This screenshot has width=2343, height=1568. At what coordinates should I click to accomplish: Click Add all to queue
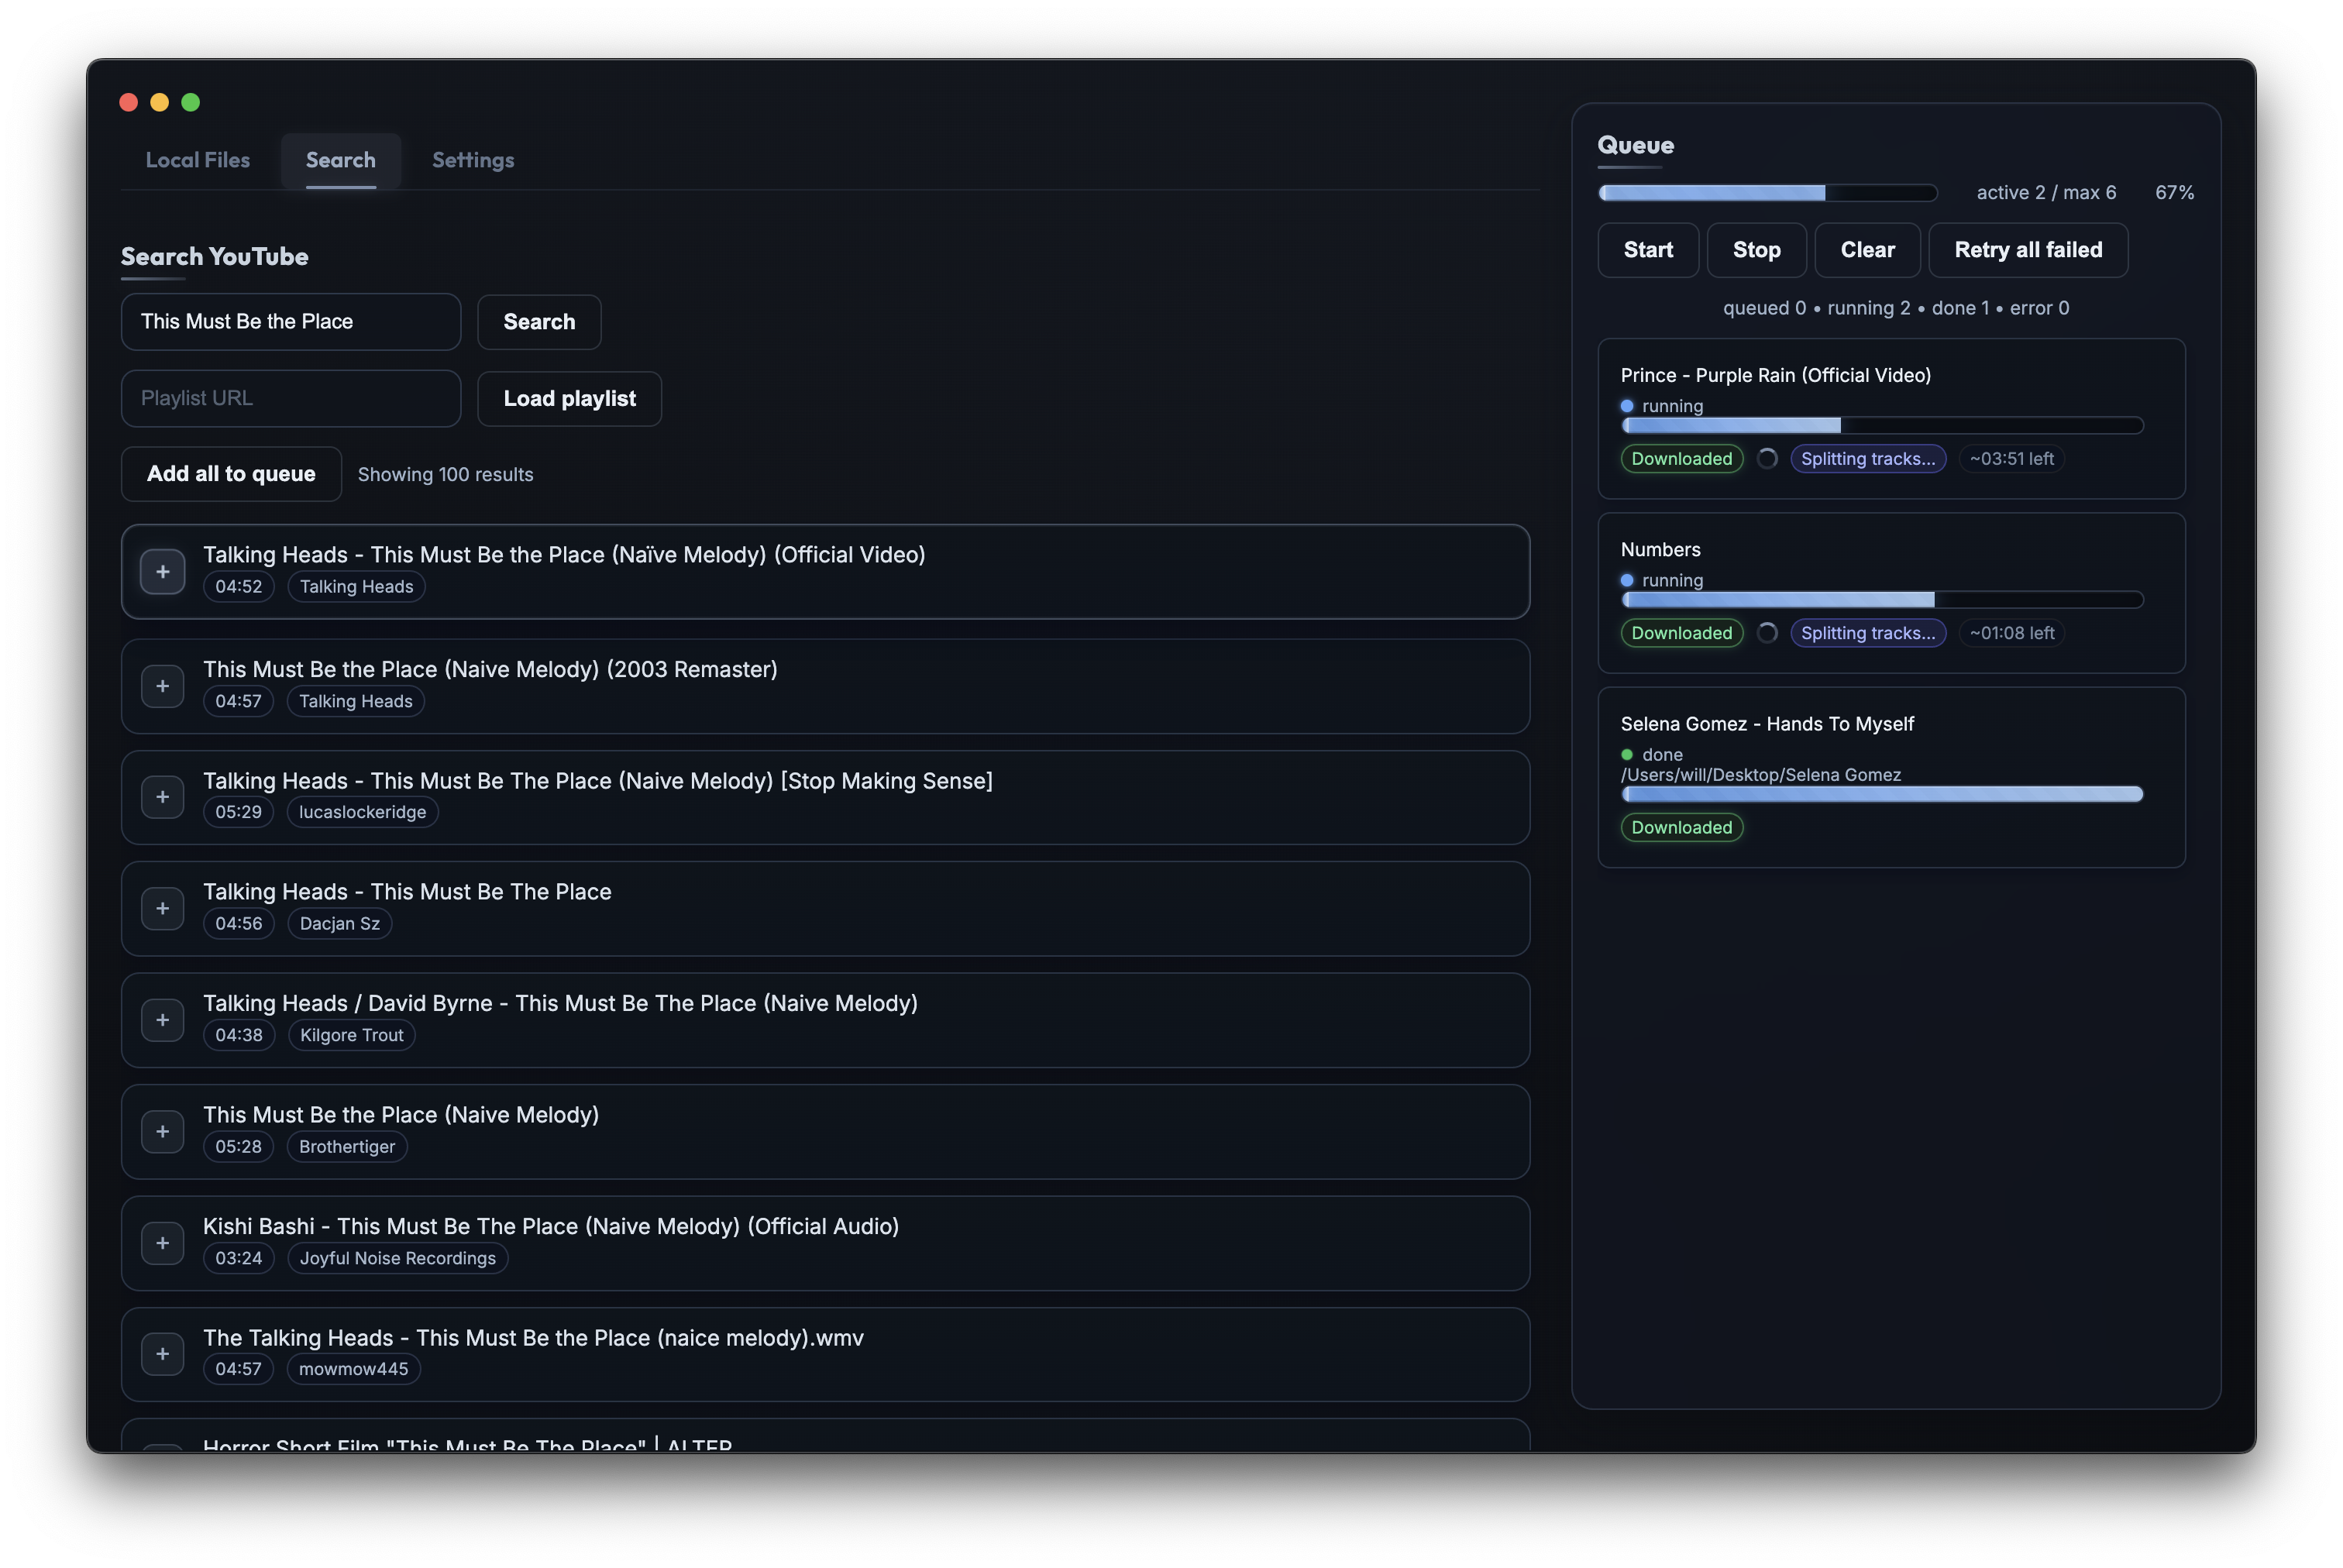coord(230,473)
